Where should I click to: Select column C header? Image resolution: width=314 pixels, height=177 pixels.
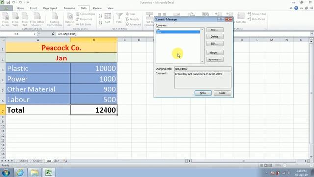pyautogui.click(x=124, y=40)
